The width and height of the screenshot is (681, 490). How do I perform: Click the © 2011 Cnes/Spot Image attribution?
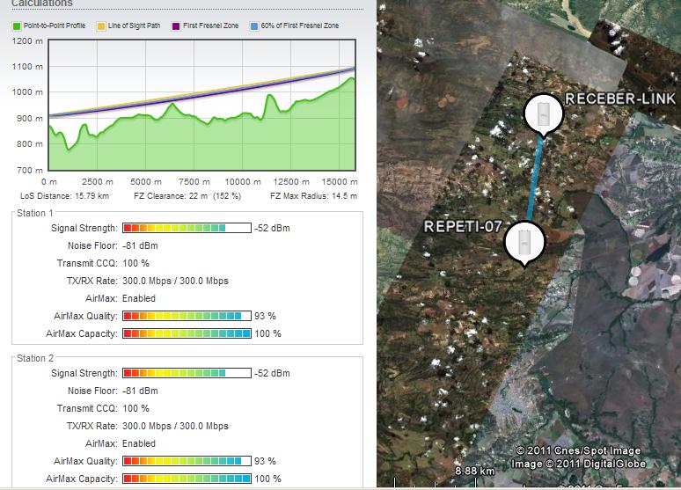[x=578, y=451]
